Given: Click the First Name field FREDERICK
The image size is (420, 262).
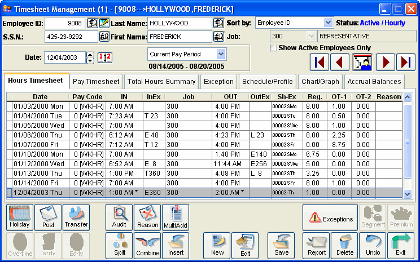Looking at the screenshot, I should pyautogui.click(x=180, y=37).
